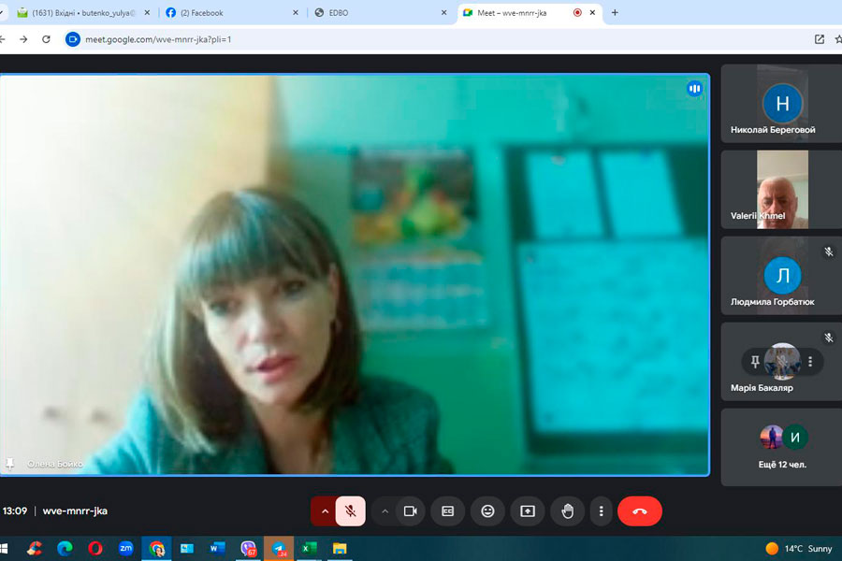Pin Марія Бакаляр's tile

tap(755, 362)
